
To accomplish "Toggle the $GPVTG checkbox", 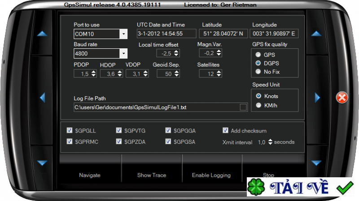I will 118,130.
